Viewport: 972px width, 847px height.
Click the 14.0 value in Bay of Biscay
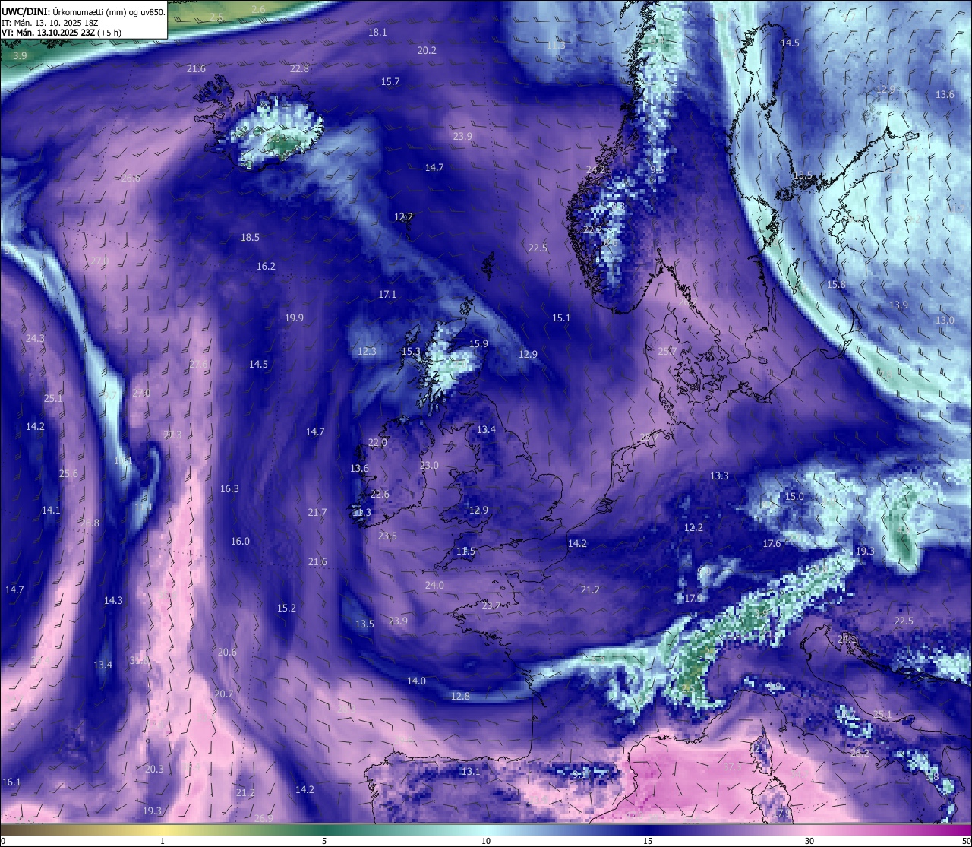[416, 681]
